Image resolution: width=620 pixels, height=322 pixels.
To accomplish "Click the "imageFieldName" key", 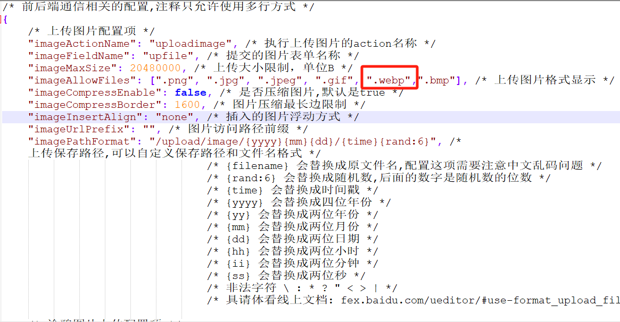I will click(x=79, y=56).
